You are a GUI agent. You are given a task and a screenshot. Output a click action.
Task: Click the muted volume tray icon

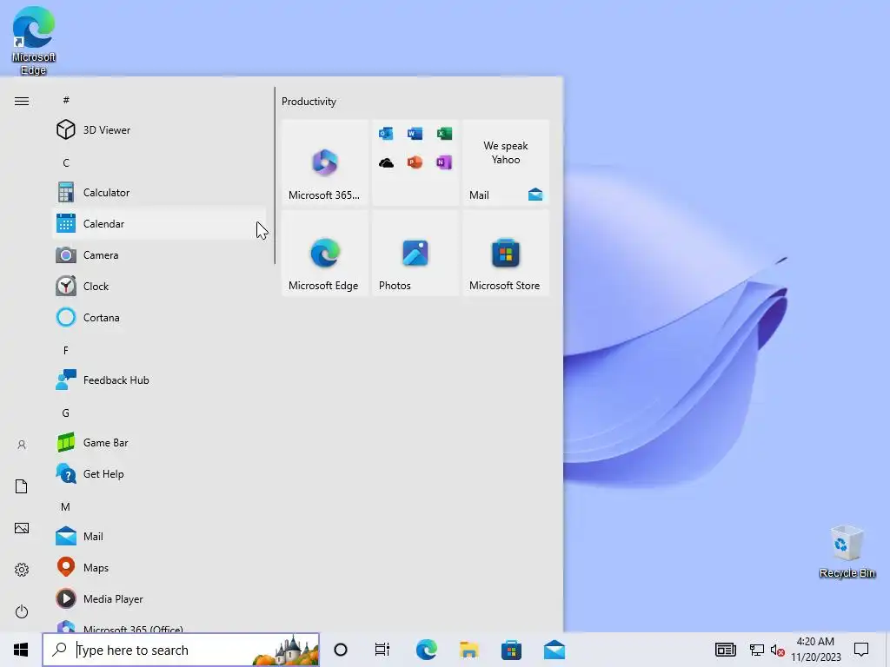778,650
